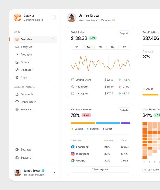The width and height of the screenshot is (160, 190).
Task: Go to Orders page
Action: [x=35, y=62]
